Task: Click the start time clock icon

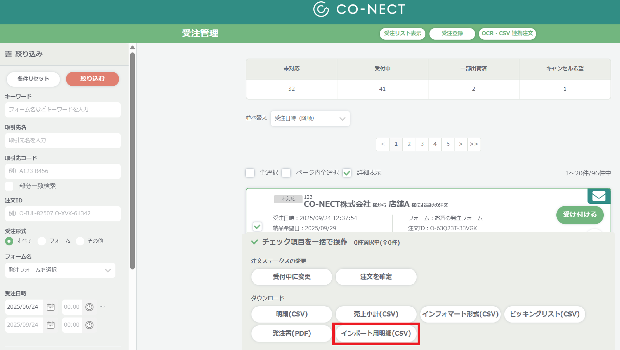Action: (89, 307)
